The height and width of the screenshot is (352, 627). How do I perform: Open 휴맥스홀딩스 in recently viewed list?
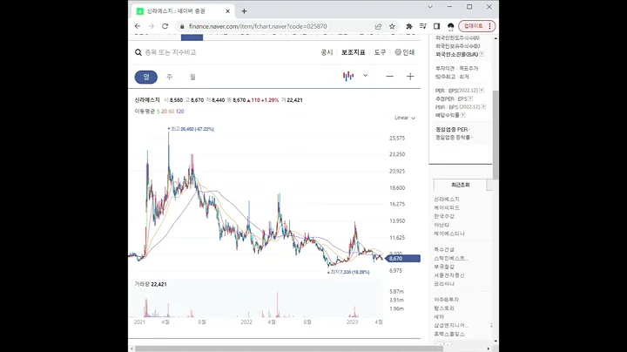[x=449, y=334]
